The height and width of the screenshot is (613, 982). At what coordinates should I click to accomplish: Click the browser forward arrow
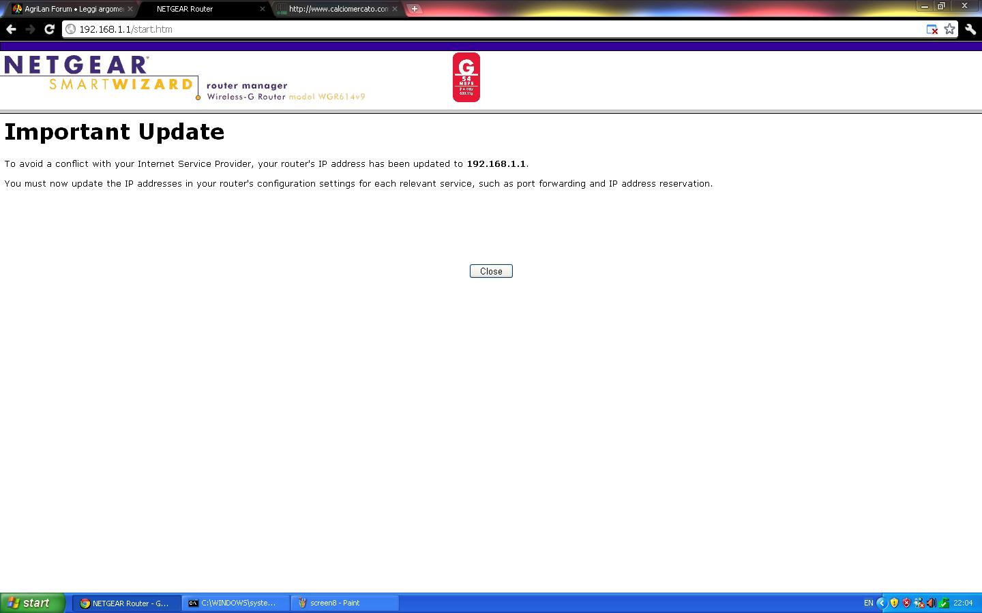(x=30, y=29)
